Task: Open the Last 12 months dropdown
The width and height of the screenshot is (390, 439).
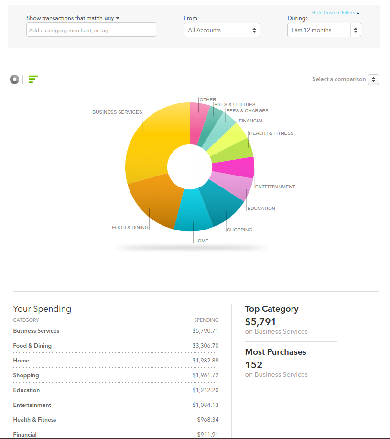Action: point(324,30)
